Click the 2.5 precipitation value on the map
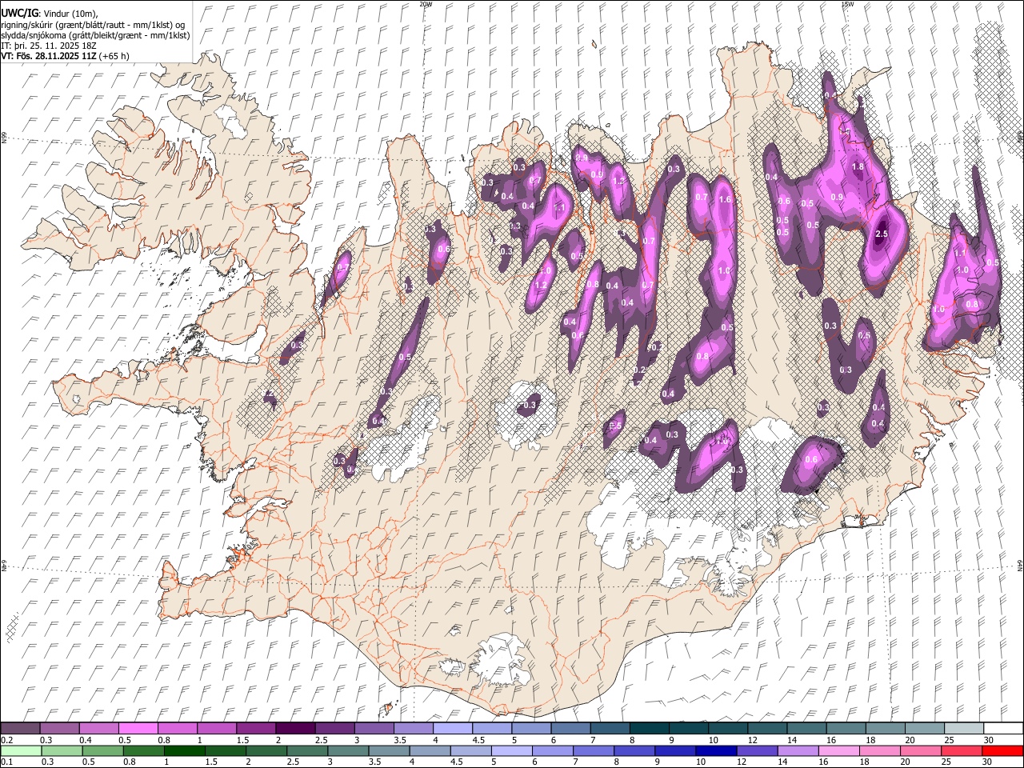 [882, 234]
